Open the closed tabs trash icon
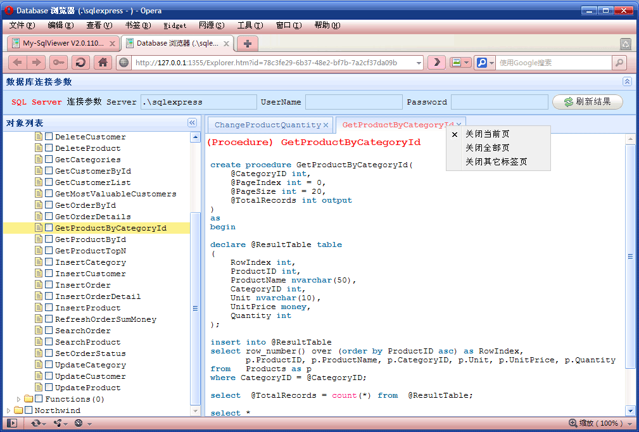This screenshot has width=639, height=432. [626, 44]
